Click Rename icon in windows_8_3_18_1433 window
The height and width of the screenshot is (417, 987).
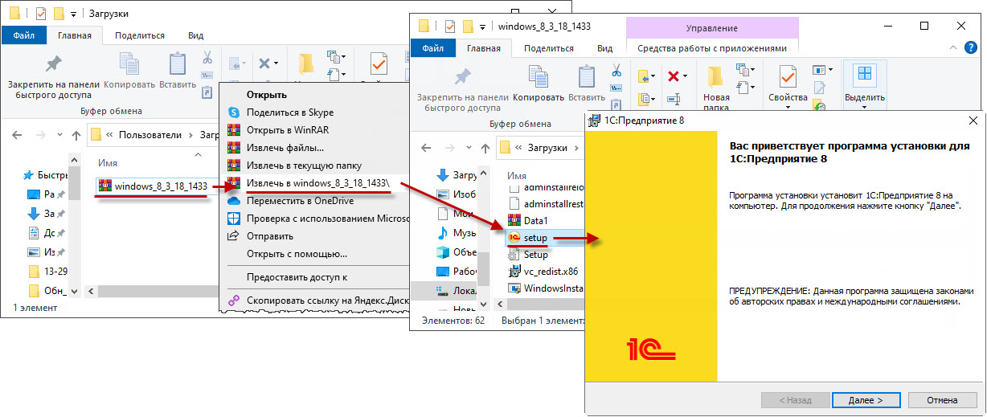pos(674,99)
